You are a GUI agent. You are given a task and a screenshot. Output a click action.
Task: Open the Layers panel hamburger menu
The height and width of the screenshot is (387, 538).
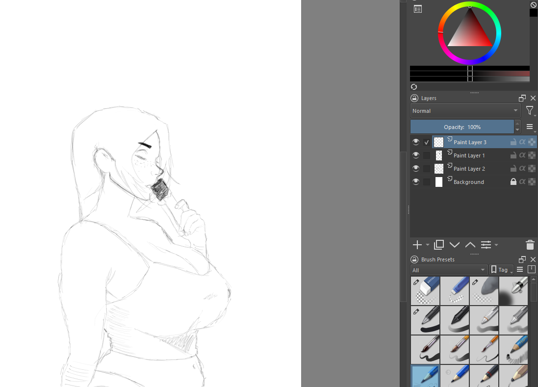pyautogui.click(x=530, y=127)
